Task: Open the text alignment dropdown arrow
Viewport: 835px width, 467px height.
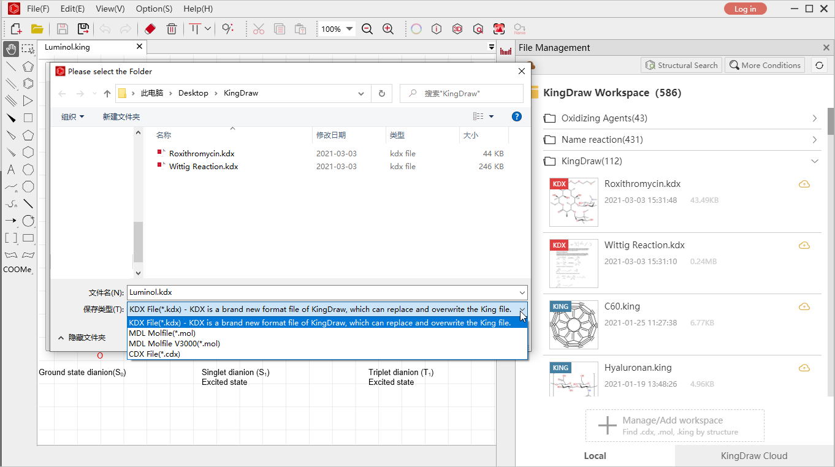Action: (x=208, y=29)
